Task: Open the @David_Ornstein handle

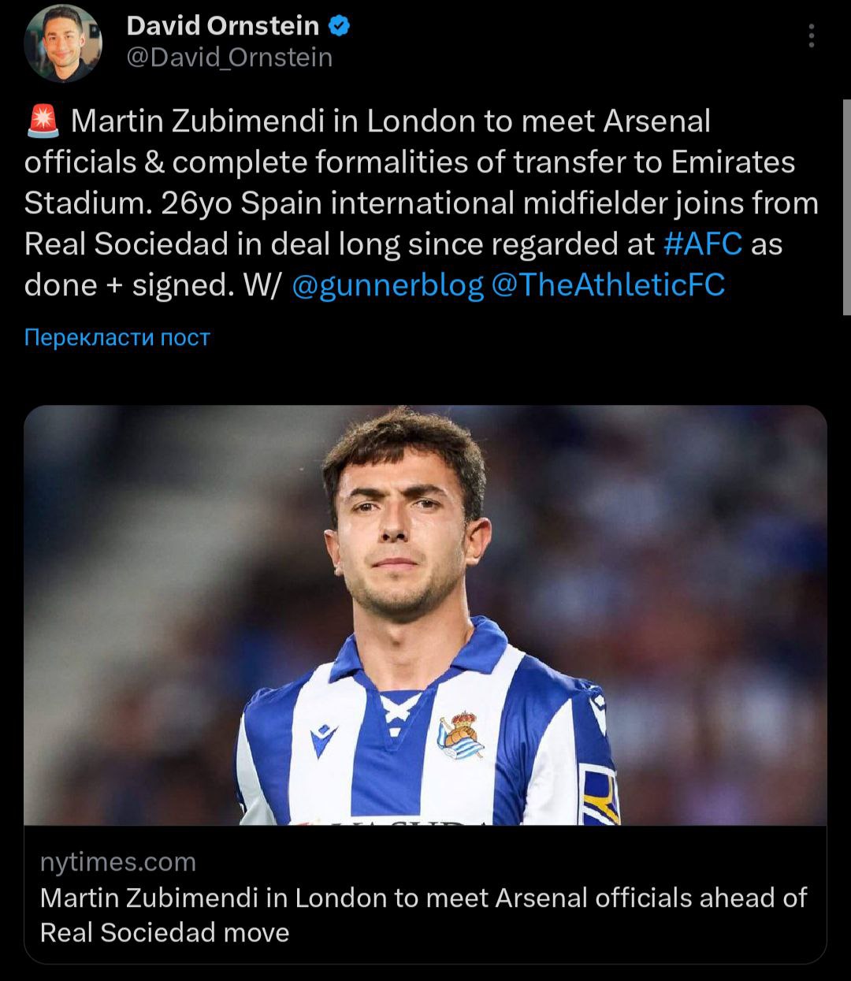Action: pos(229,58)
